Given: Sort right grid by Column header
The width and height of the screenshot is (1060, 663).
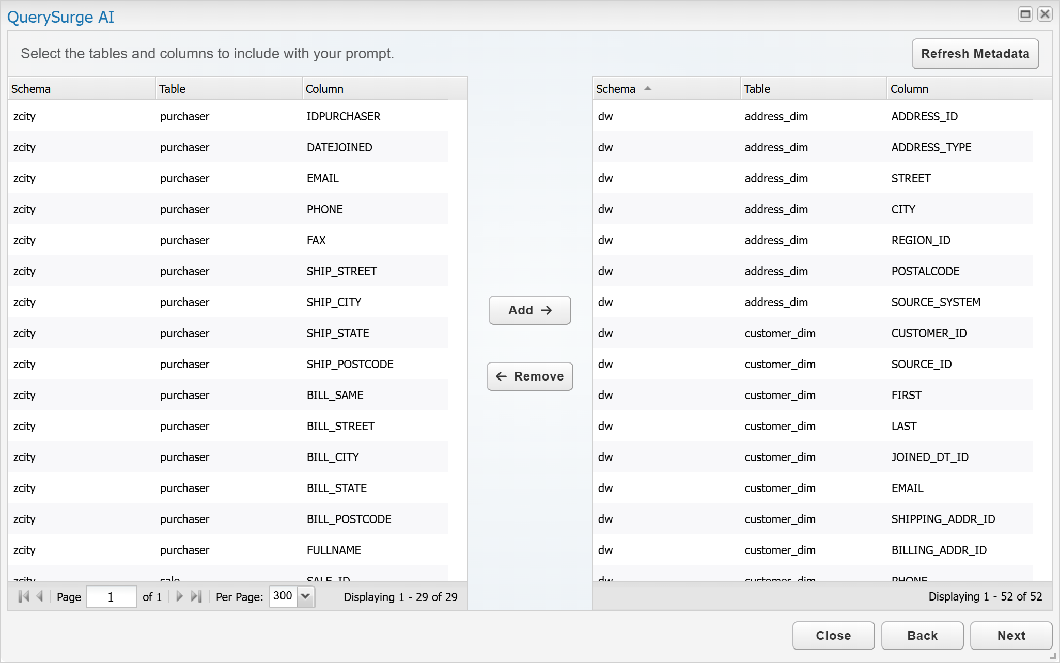Looking at the screenshot, I should [x=909, y=89].
